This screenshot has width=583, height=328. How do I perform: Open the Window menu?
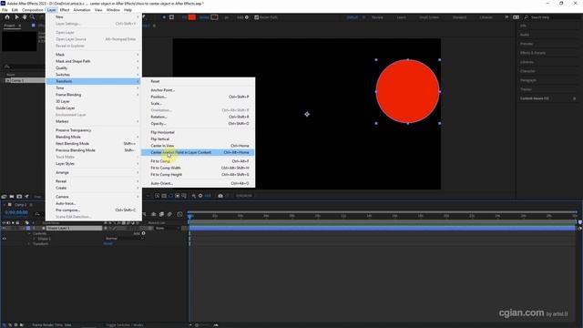pyautogui.click(x=113, y=10)
